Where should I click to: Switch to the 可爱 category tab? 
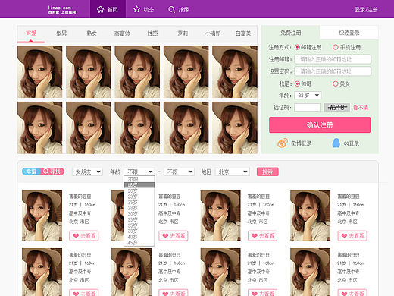pos(31,33)
